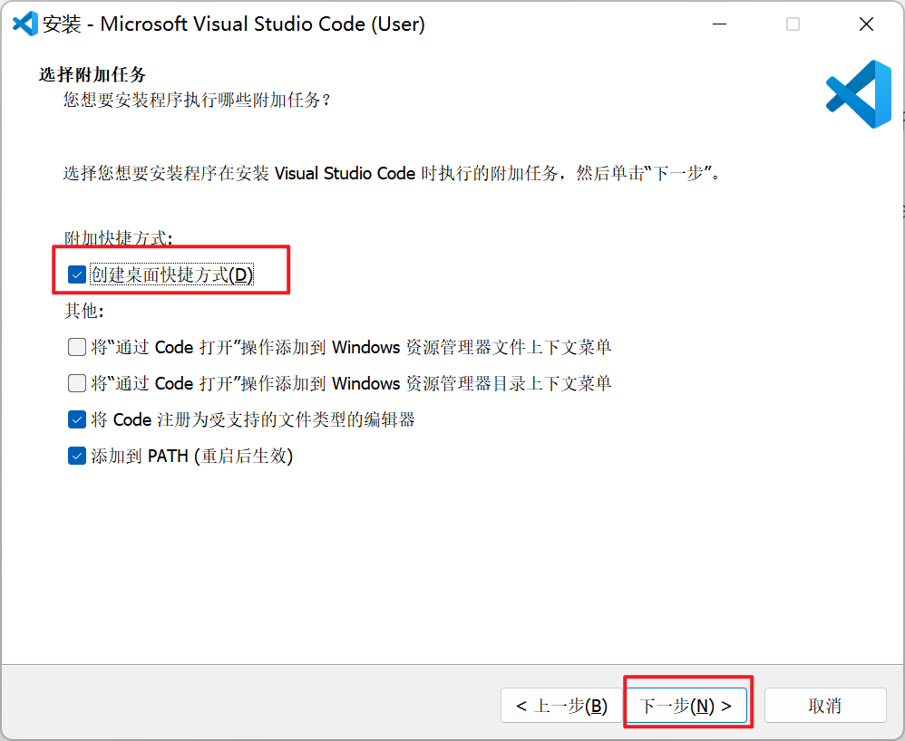Click the text 您想要安装程序执行哪些附加任务?

click(x=197, y=100)
